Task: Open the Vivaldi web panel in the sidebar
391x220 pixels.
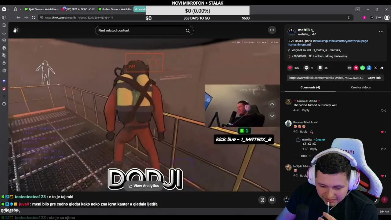Action: click(x=4, y=89)
